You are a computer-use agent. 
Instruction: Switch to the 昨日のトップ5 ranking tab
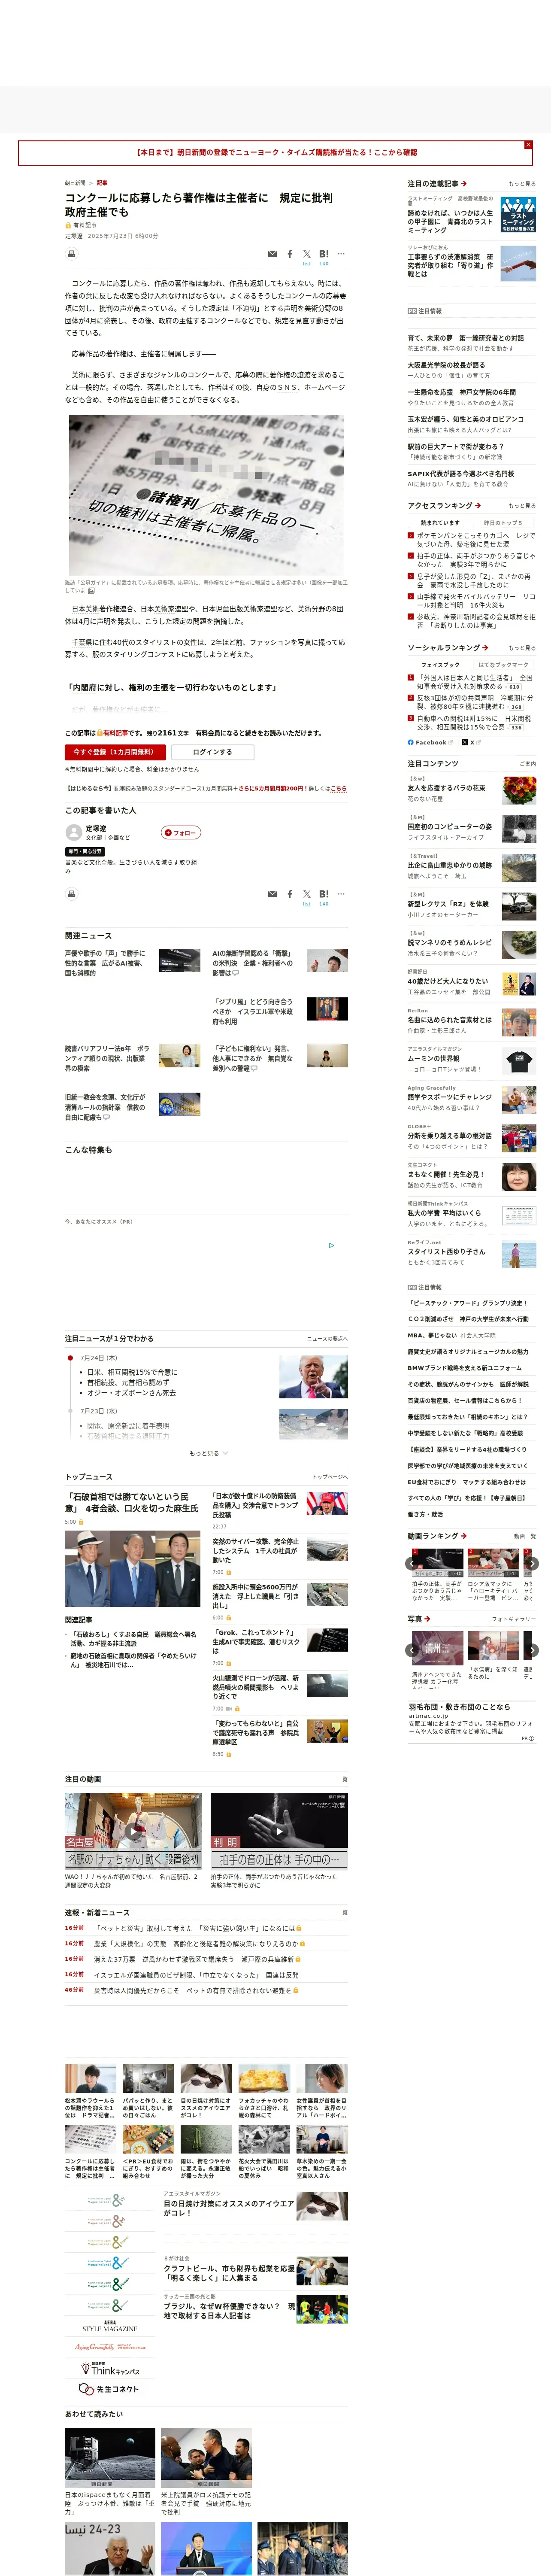click(x=503, y=522)
